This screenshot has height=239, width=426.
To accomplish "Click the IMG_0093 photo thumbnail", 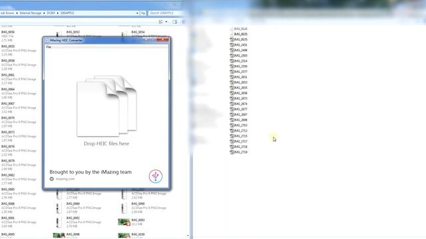I will (124, 222).
